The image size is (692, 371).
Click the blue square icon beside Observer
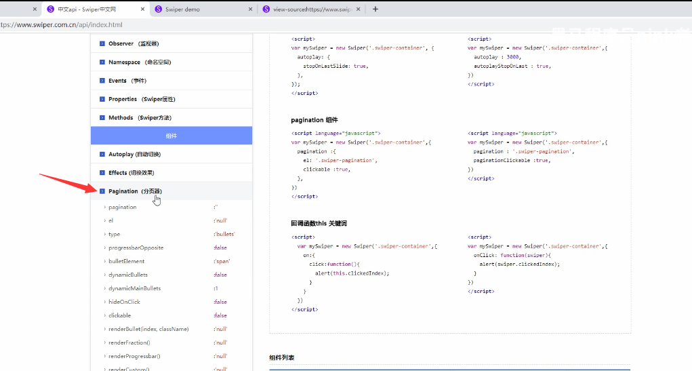102,43
